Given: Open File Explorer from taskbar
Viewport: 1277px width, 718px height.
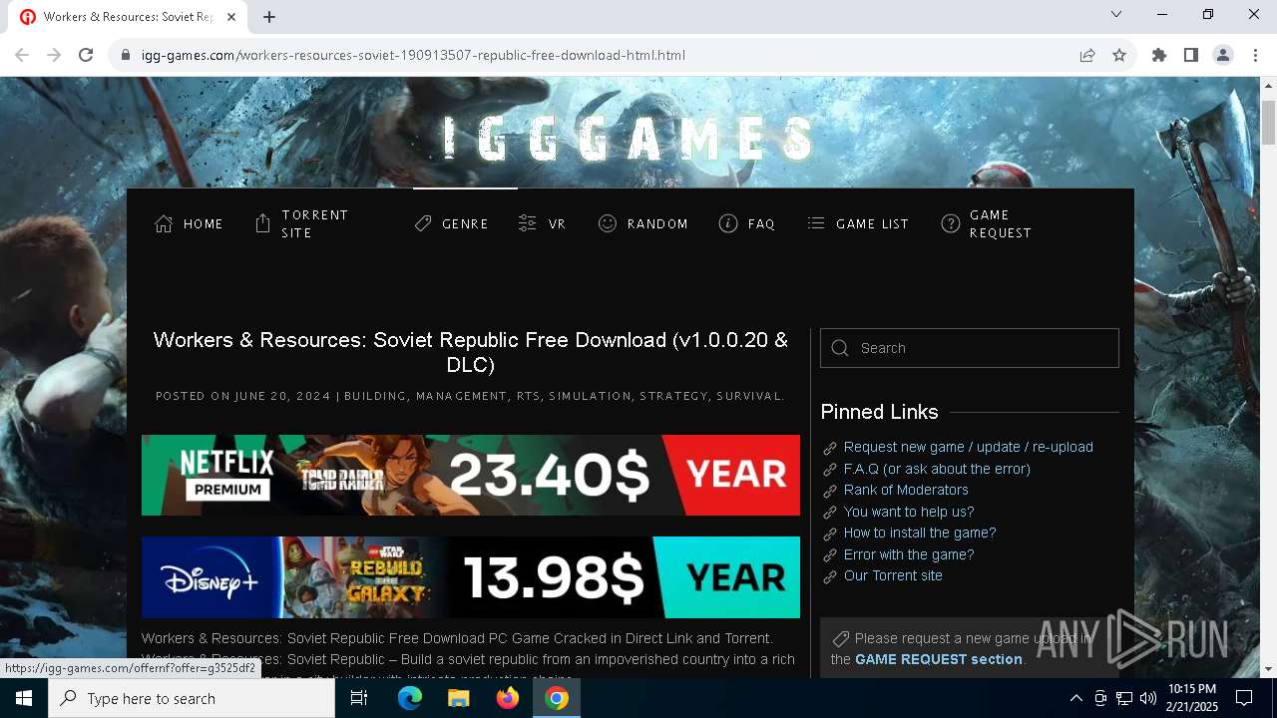Looking at the screenshot, I should 458,698.
